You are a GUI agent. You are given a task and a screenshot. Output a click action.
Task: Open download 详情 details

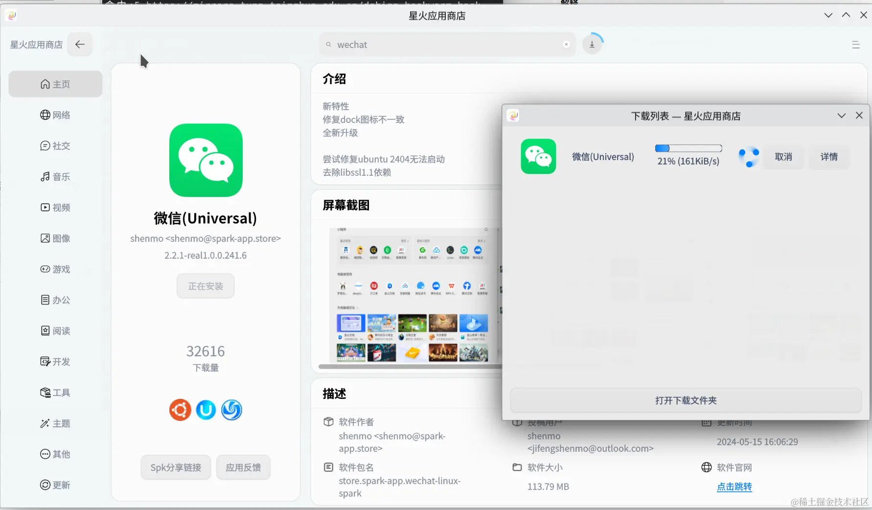coord(829,157)
